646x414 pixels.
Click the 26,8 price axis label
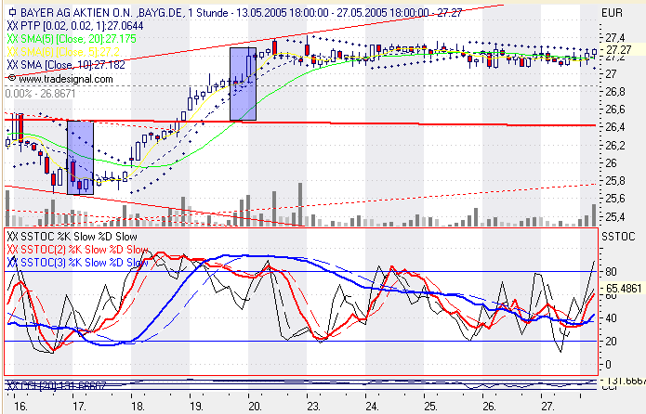(x=614, y=91)
